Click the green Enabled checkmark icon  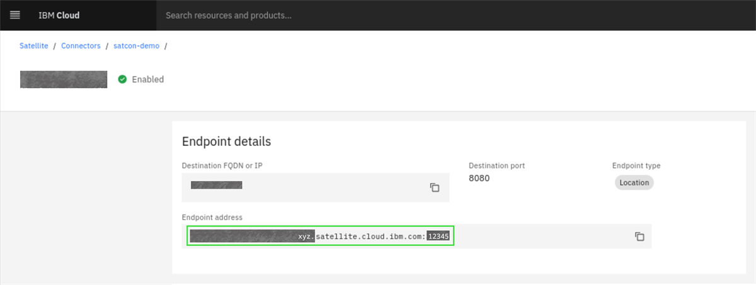[x=122, y=79]
